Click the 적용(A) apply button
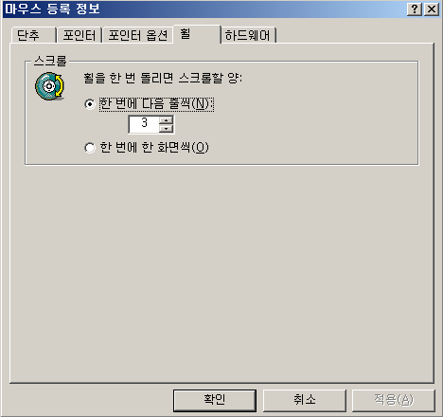This screenshot has width=443, height=417. [394, 400]
